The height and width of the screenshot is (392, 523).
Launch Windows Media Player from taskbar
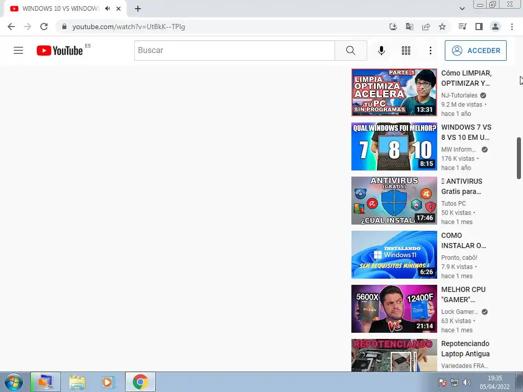[x=108, y=382]
